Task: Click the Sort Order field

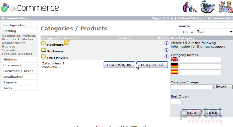Action: click(176, 101)
